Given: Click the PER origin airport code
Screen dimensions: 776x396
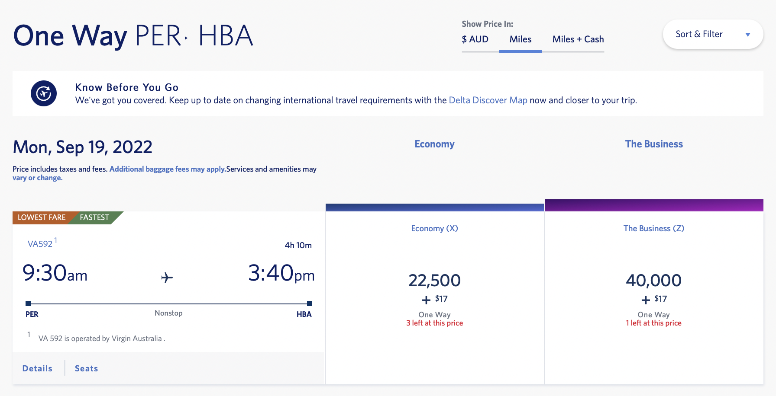Looking at the screenshot, I should [32, 314].
